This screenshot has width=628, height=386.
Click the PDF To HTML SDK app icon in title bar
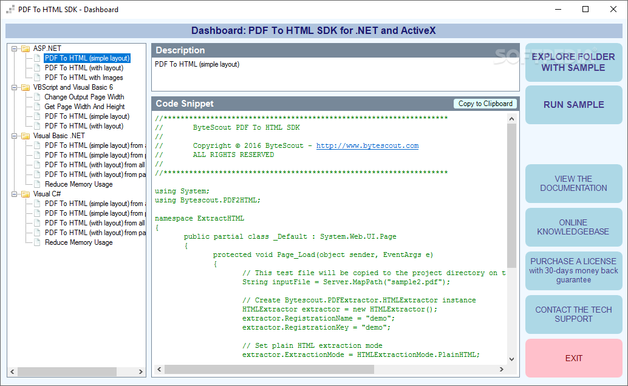pyautogui.click(x=10, y=9)
